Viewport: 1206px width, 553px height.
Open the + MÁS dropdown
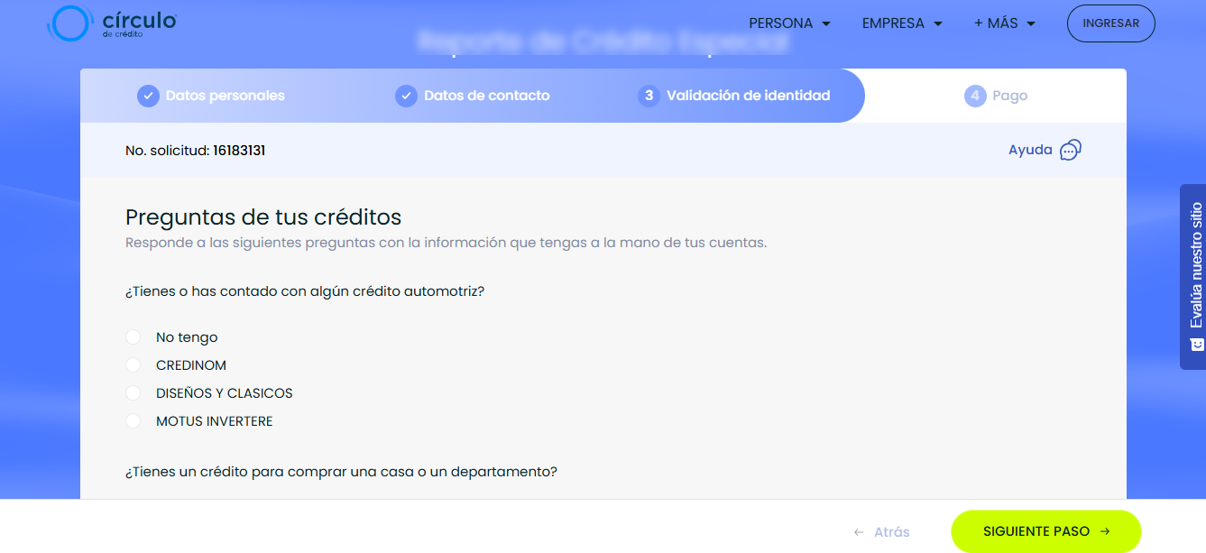(x=1004, y=23)
